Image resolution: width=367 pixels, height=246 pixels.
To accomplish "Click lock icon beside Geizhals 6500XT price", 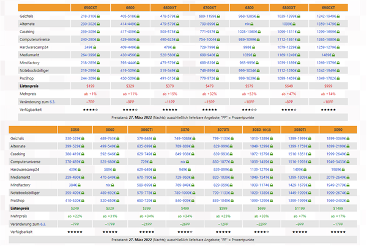I will 99,16.
